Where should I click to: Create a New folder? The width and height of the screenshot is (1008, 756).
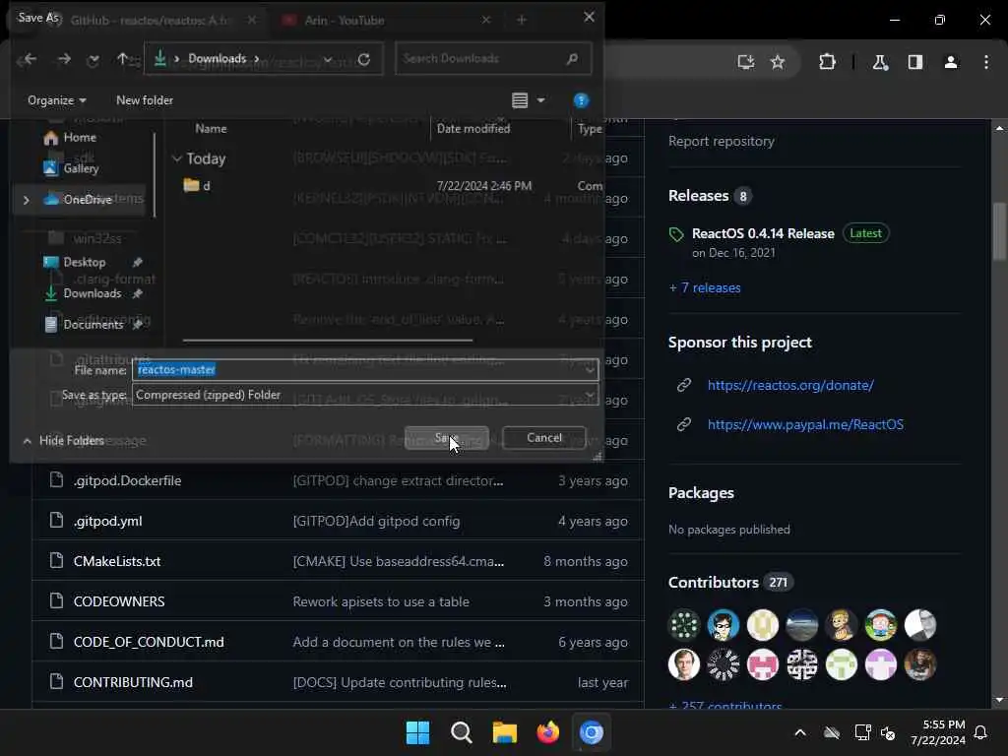[145, 100]
